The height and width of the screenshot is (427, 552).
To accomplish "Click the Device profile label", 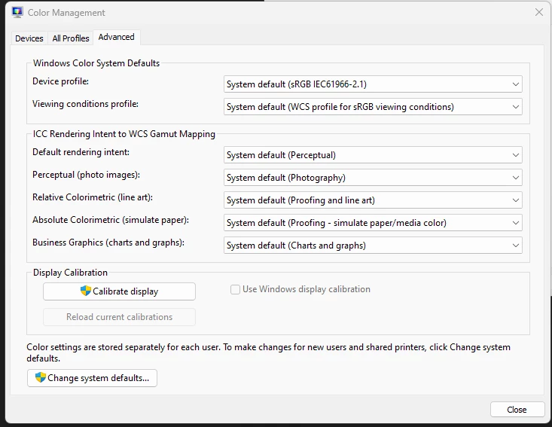I will [x=60, y=81].
